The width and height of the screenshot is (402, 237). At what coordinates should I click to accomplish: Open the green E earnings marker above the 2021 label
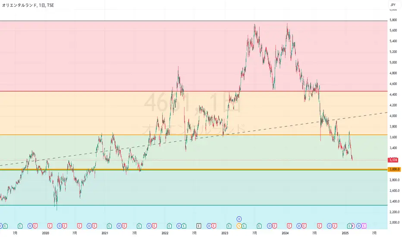(x=109, y=226)
